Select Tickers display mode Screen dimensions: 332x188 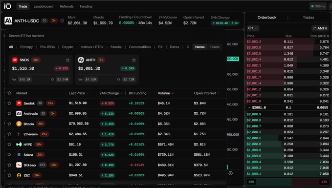(215, 47)
